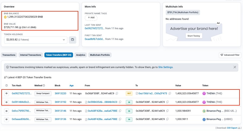243x131 pixels.
Task: Open txn hash 0xfcc79f95790
Action: point(21,111)
